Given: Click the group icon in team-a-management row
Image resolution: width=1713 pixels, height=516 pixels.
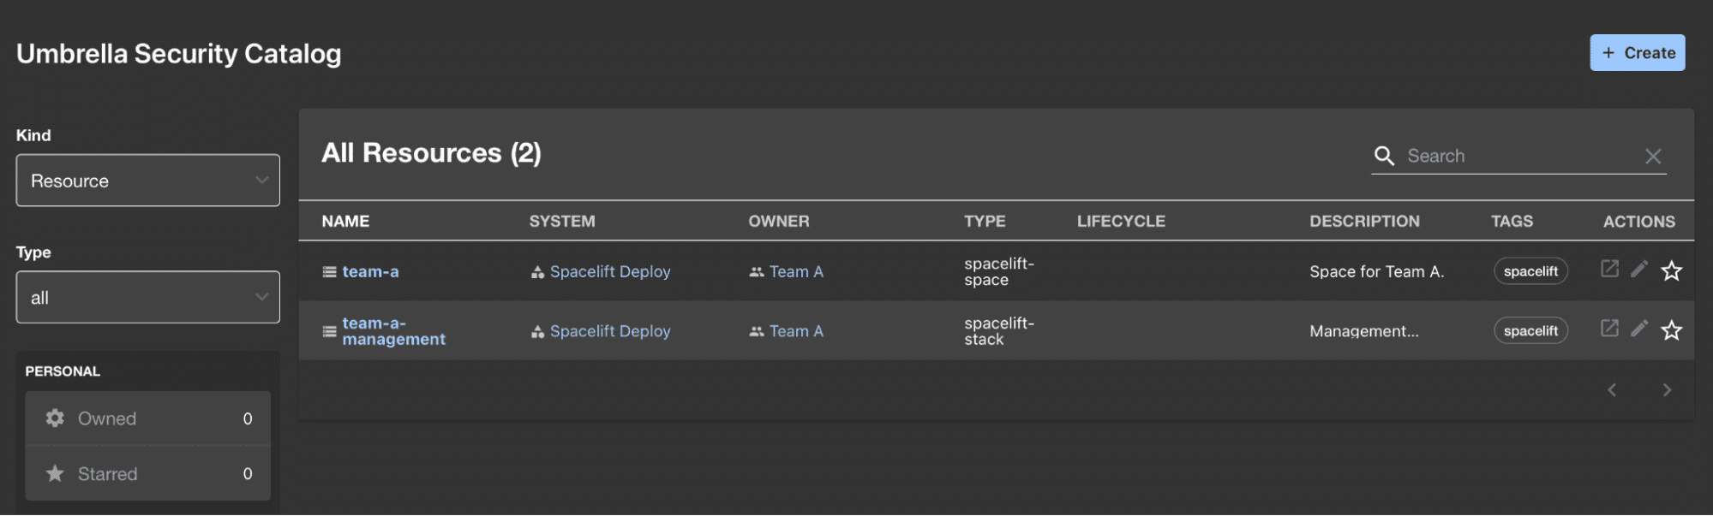Looking at the screenshot, I should (757, 331).
